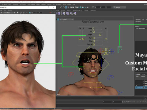Open the Arnold menu
Viewport: 147px width, 110px height.
(x=69, y=4)
